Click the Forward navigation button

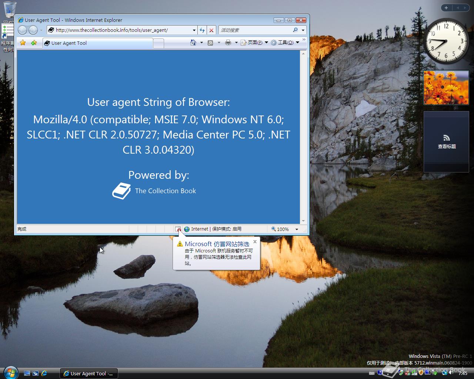pos(33,30)
